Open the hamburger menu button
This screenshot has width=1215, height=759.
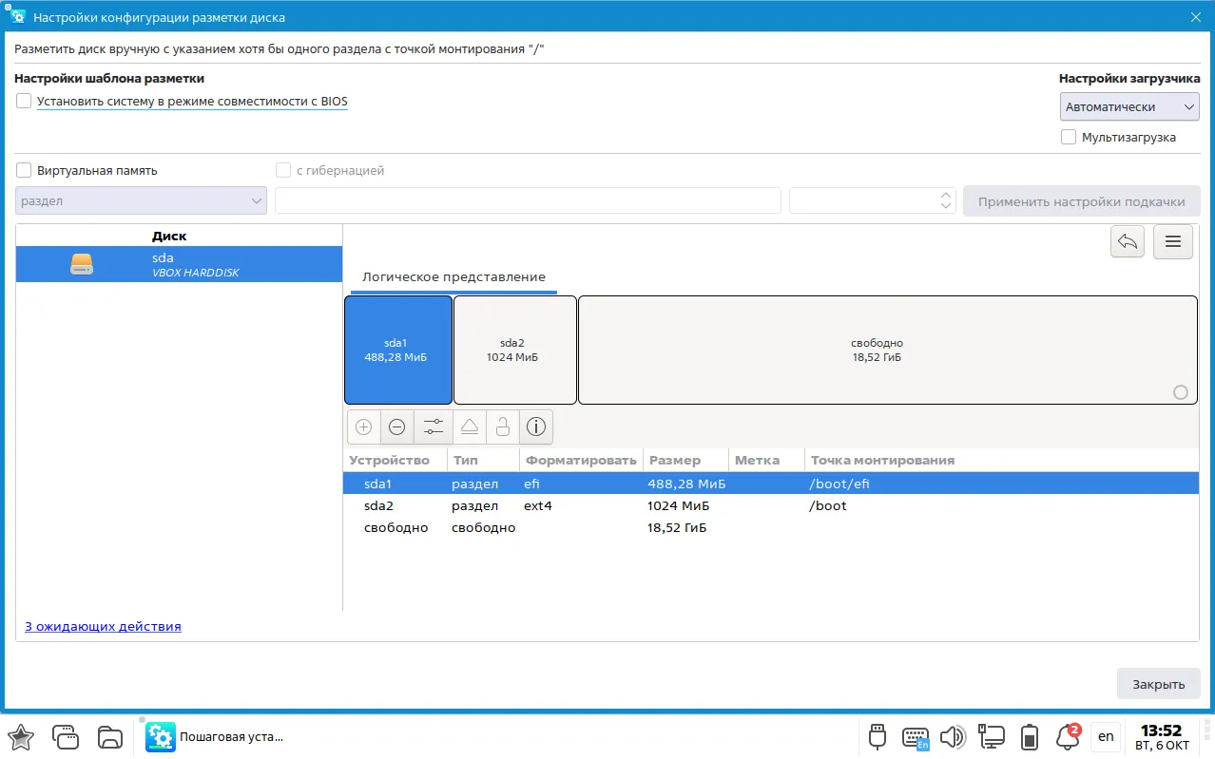[x=1173, y=242]
